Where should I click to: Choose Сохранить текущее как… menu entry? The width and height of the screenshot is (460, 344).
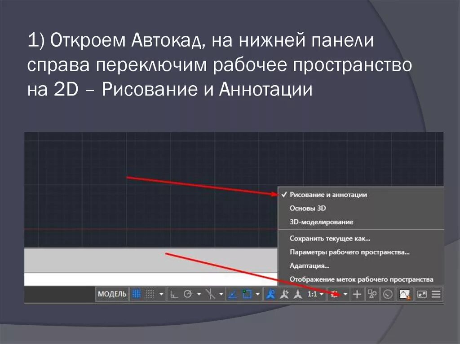pos(361,239)
